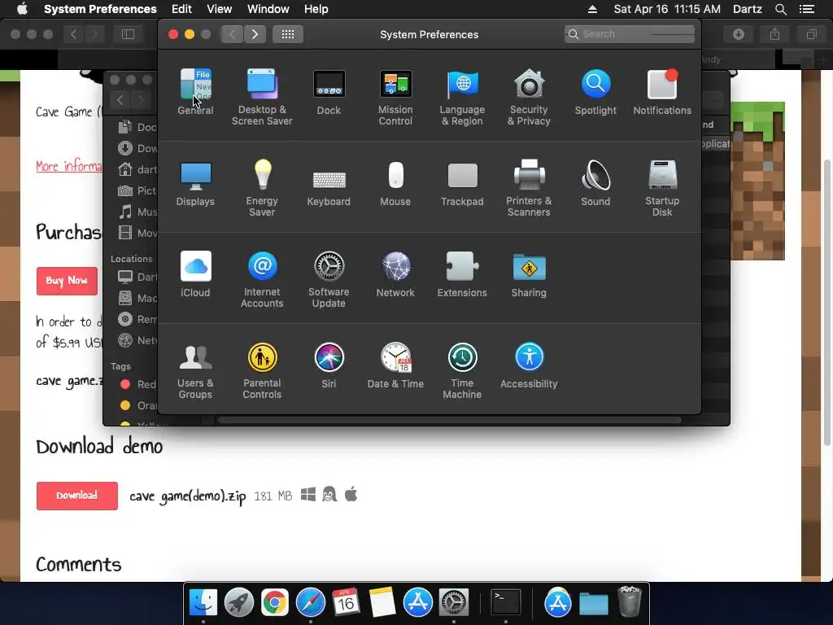Open Security & Privacy pane

(529, 97)
